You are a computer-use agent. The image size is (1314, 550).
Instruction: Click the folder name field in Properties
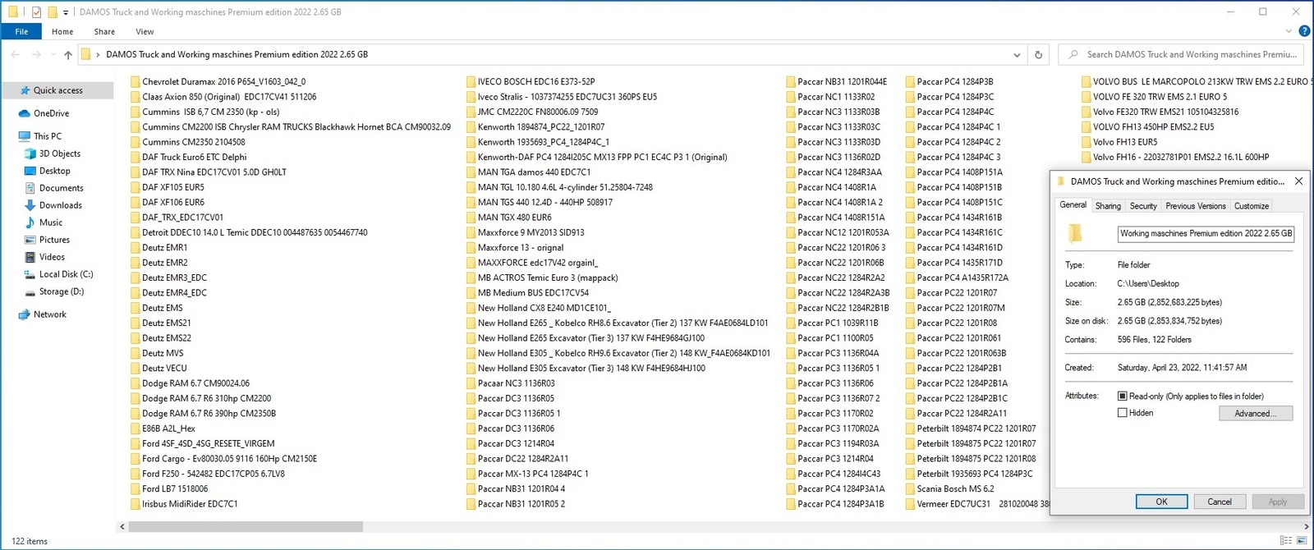click(x=1206, y=234)
